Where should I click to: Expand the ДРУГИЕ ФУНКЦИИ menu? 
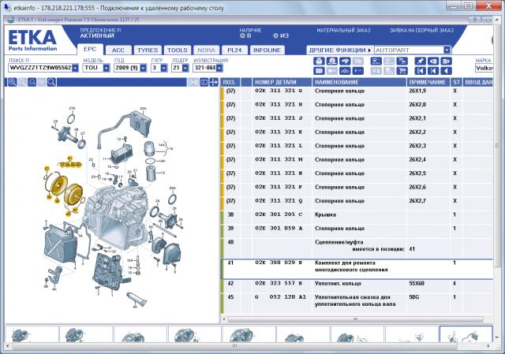click(x=339, y=50)
